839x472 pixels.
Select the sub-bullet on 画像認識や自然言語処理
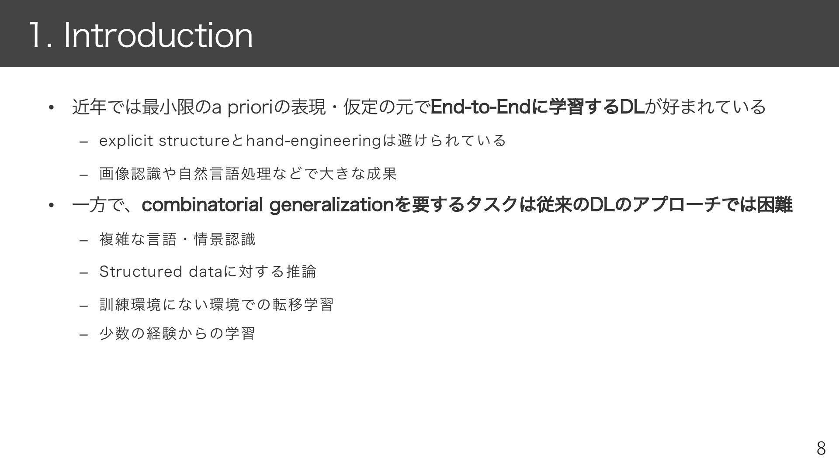tap(248, 173)
